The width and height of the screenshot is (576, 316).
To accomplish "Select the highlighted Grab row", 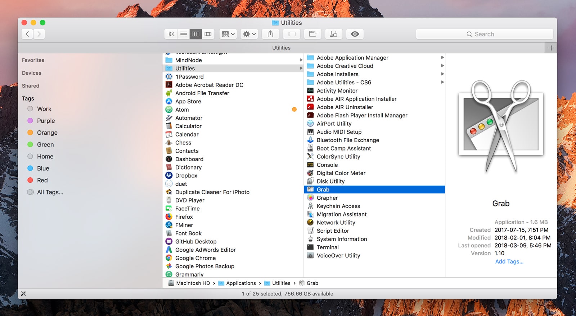I will click(x=374, y=190).
